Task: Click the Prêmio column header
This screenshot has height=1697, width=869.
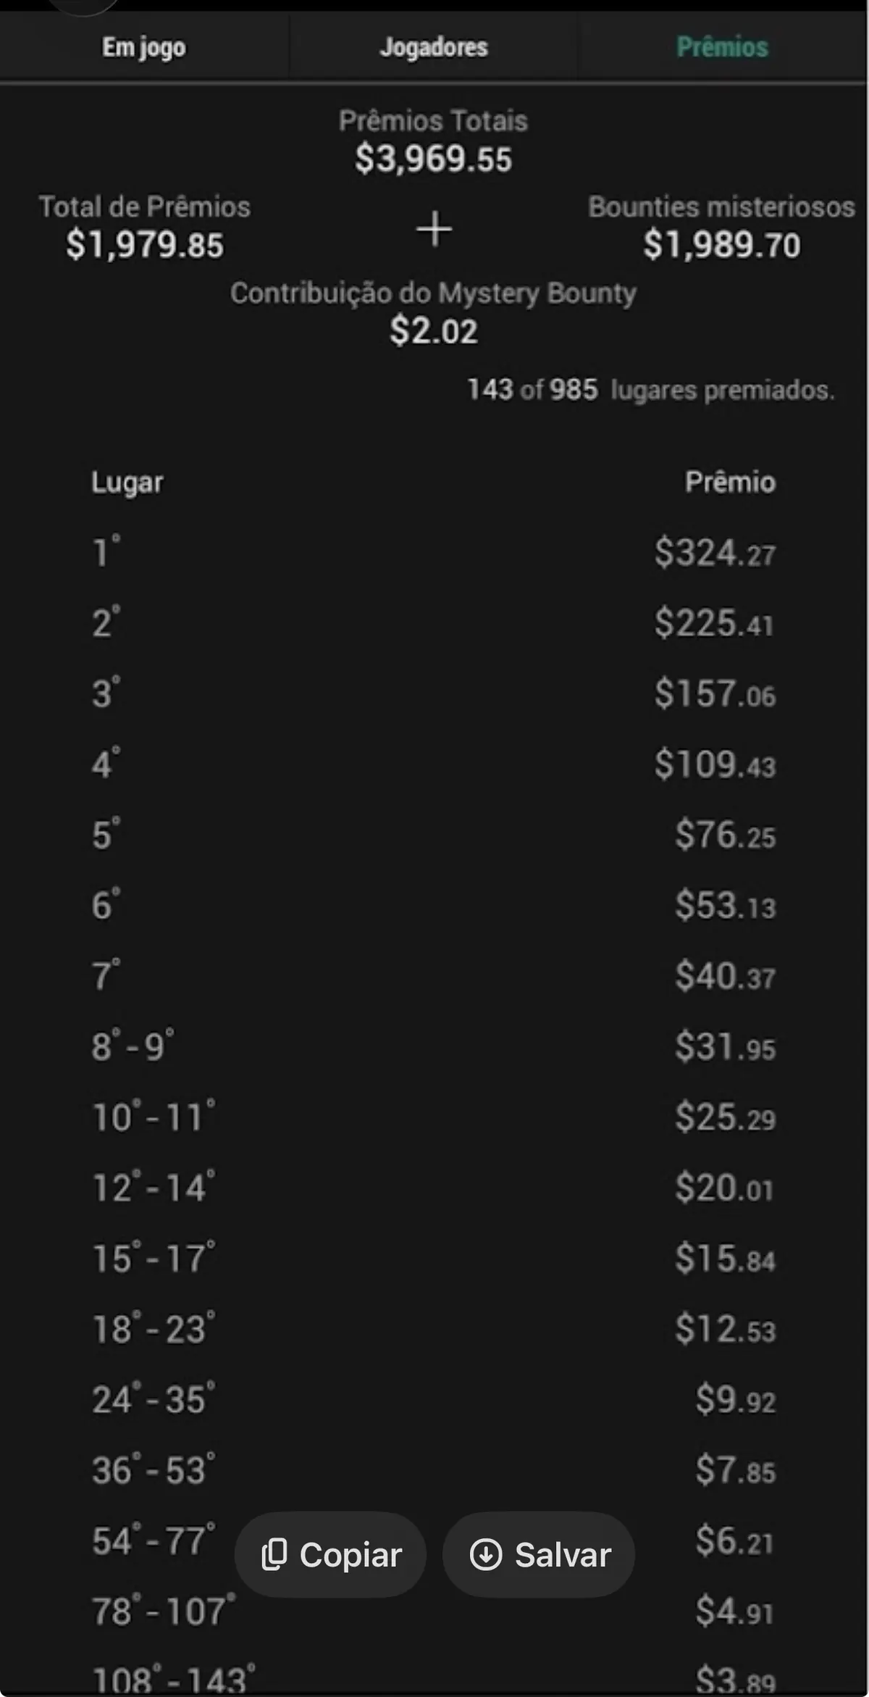Action: [730, 482]
